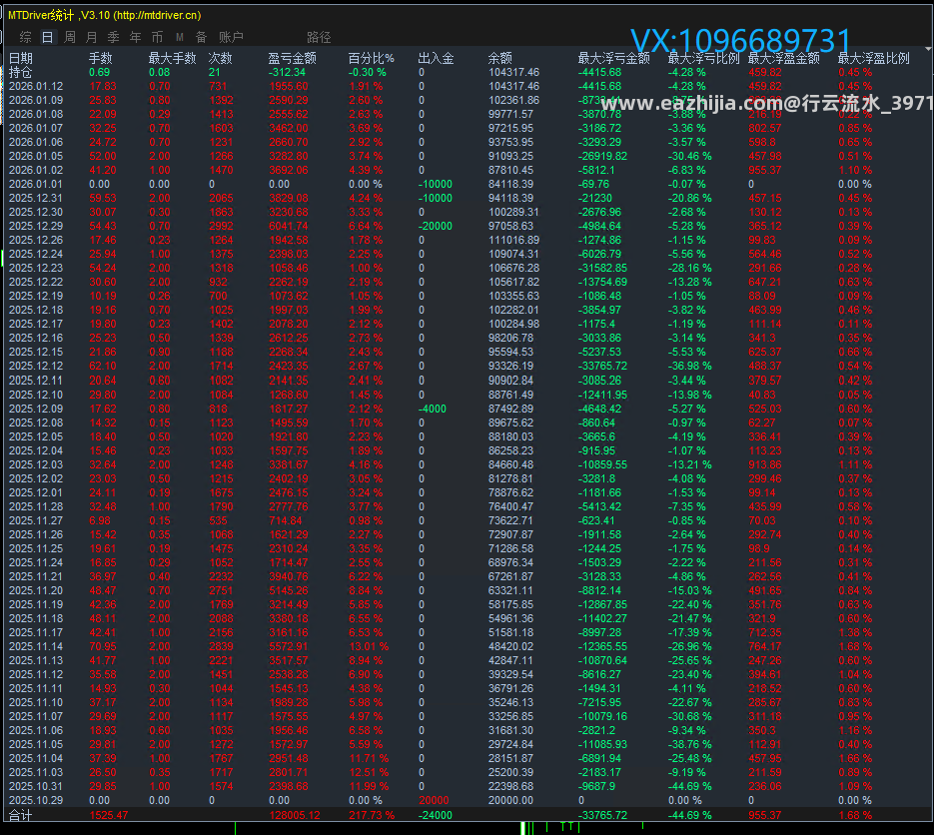Switch to the 年 yearly tab

click(x=135, y=38)
